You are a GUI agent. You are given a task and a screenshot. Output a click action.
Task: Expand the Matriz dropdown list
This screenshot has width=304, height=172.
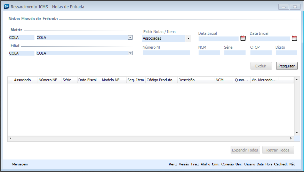coord(130,38)
